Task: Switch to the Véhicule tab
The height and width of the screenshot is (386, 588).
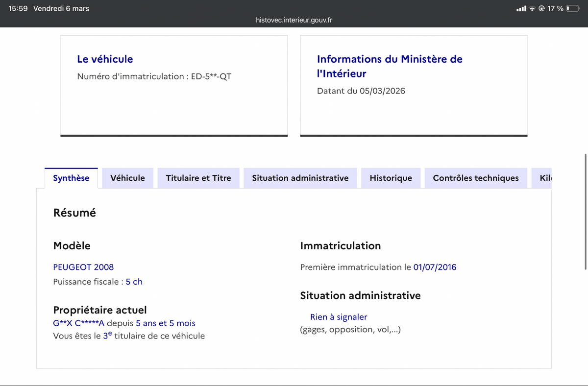Action: click(127, 178)
